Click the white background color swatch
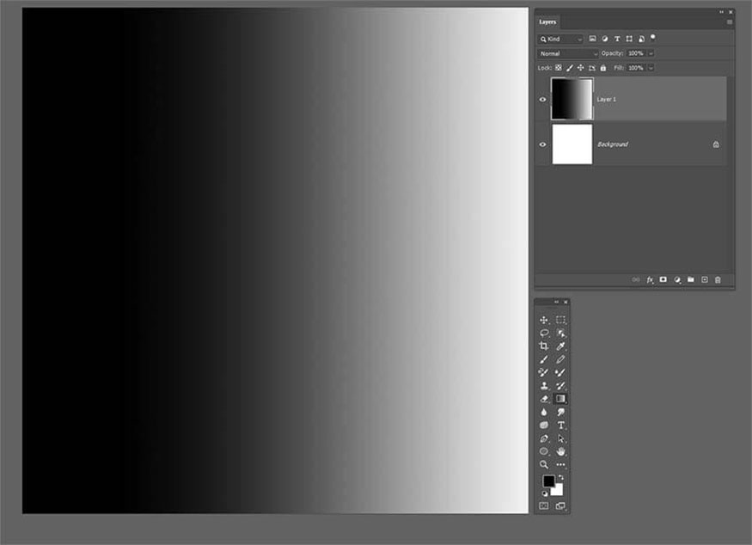This screenshot has height=545, width=752. tap(559, 492)
